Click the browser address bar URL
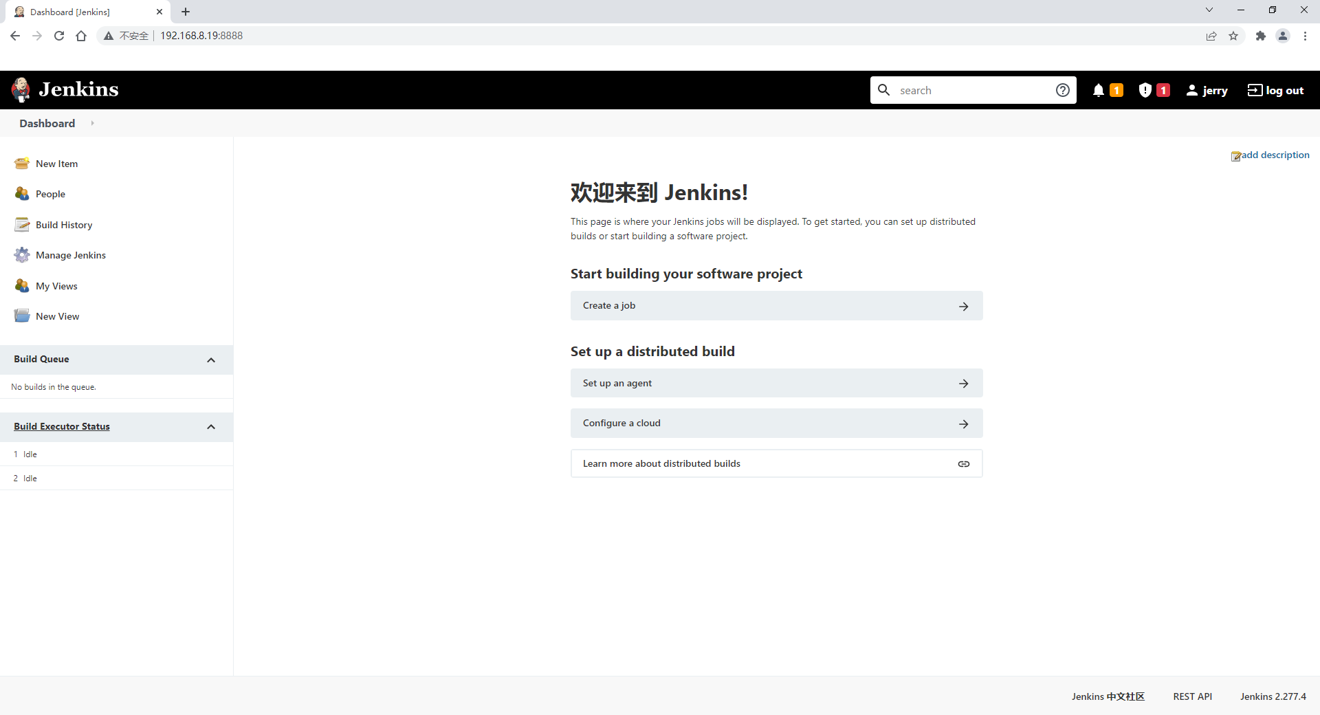Screen dimensions: 1320x715 [x=201, y=36]
